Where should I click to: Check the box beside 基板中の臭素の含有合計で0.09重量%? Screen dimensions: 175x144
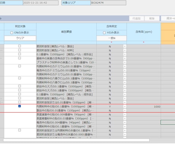tap(19, 58)
